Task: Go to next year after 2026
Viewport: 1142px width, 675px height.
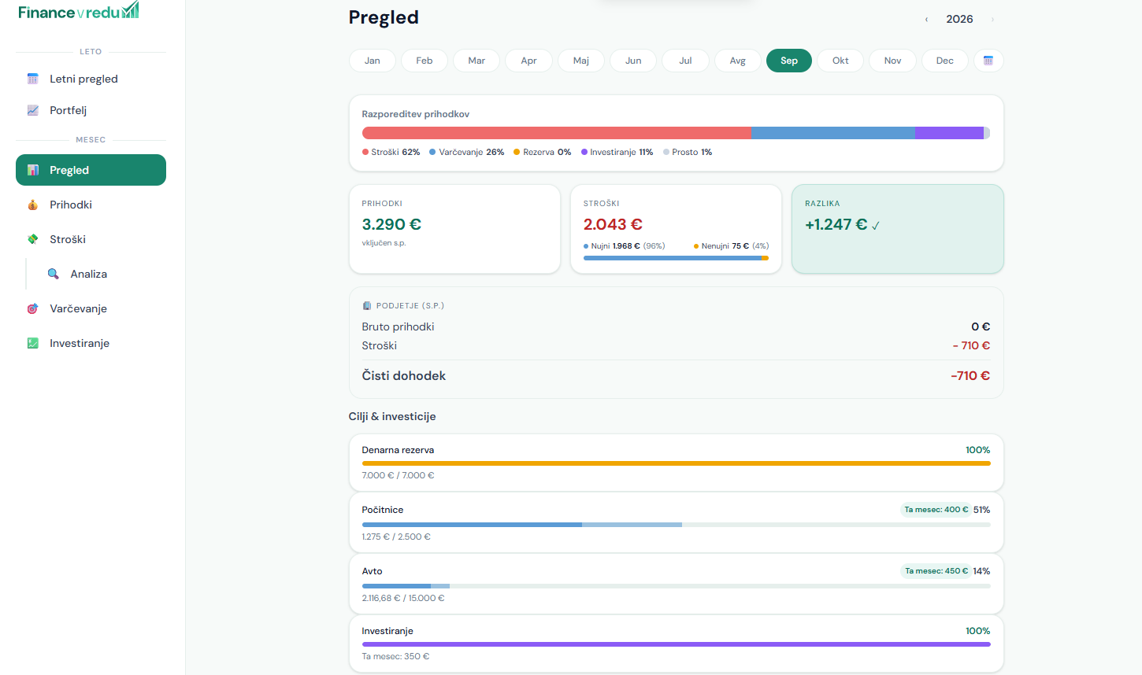Action: (x=992, y=19)
